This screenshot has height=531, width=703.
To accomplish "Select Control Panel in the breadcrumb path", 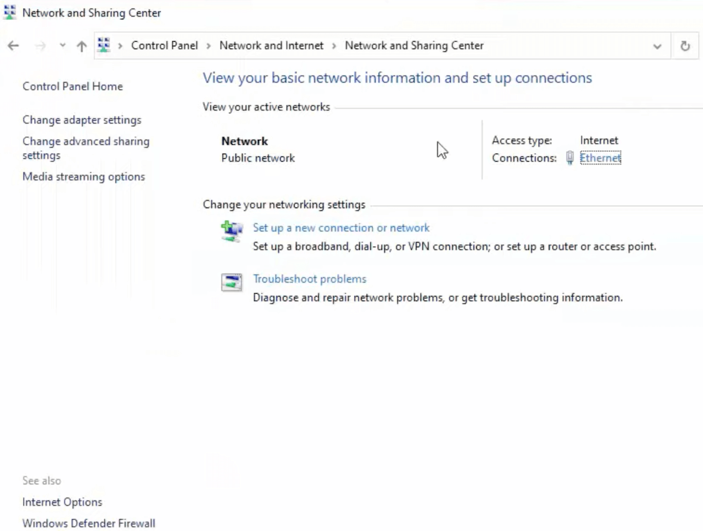I will [x=164, y=45].
